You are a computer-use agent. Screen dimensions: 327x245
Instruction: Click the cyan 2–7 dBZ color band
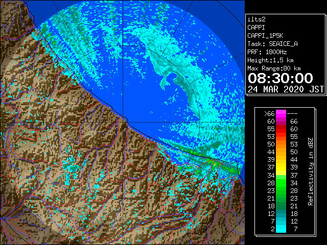point(281,229)
